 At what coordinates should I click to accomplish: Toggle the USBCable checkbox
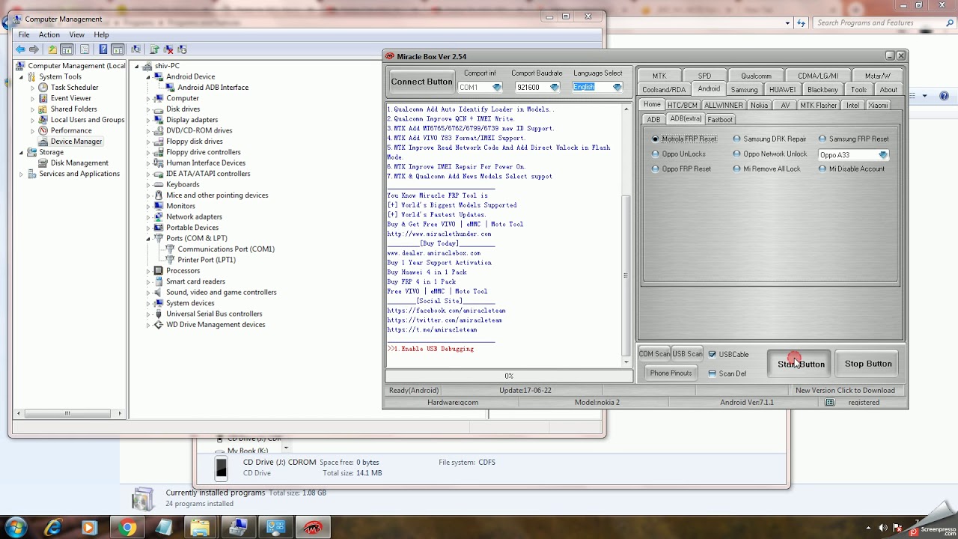(x=712, y=354)
